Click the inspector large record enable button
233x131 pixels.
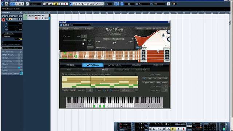(x=3, y=19)
